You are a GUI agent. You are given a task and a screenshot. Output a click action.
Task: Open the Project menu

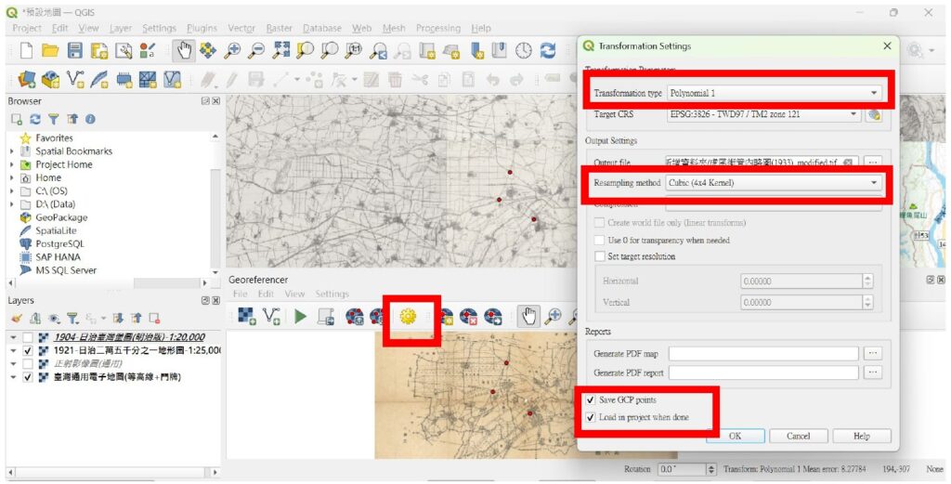point(27,29)
